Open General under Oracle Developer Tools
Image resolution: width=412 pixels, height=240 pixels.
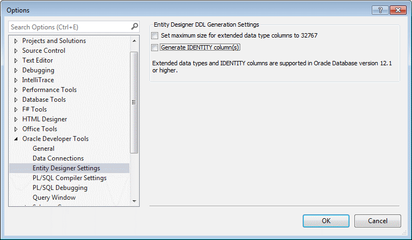pyautogui.click(x=43, y=149)
